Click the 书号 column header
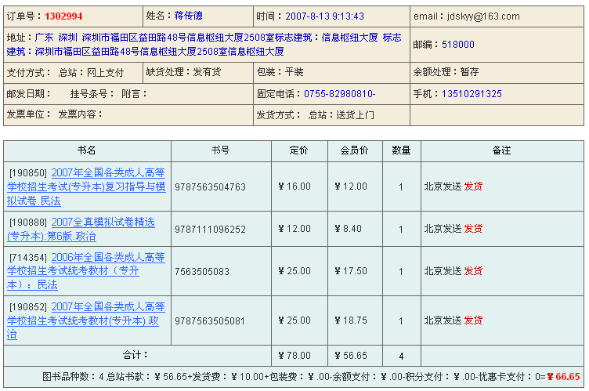589x391 pixels. click(221, 150)
